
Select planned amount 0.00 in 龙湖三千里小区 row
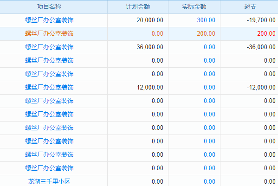coord(157,181)
